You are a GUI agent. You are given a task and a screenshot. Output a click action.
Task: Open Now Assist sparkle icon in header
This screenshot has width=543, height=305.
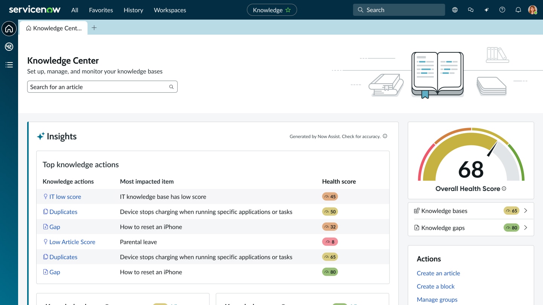tap(486, 10)
